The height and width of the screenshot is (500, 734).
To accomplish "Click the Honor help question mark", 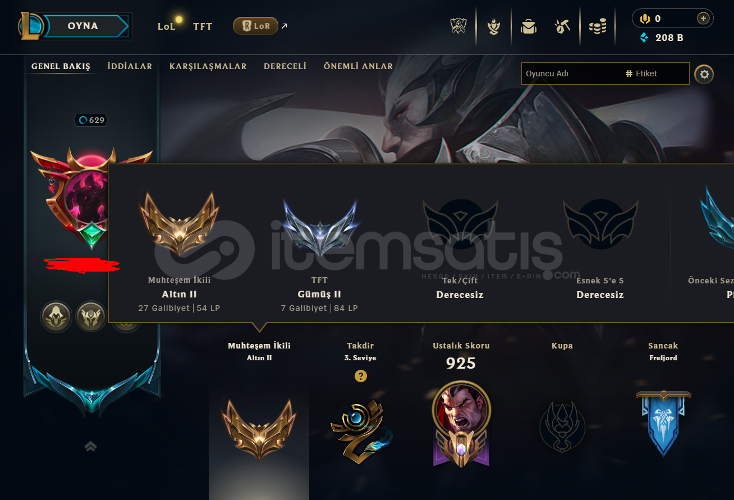I will coord(361,376).
